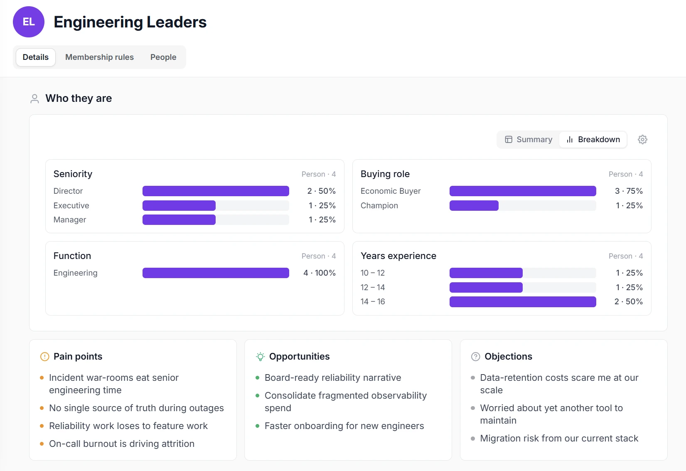The height and width of the screenshot is (471, 686).
Task: Switch to Breakdown view
Action: click(593, 140)
